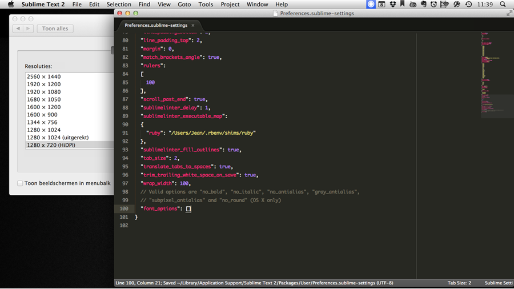Open the Edit menu
This screenshot has width=514, height=289.
point(94,4)
